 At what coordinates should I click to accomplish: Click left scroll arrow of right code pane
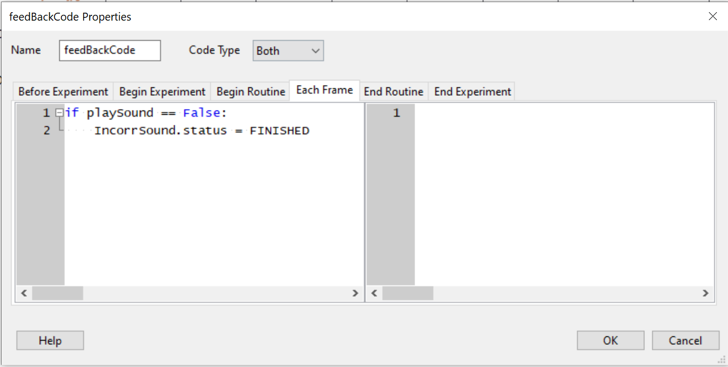tap(374, 293)
